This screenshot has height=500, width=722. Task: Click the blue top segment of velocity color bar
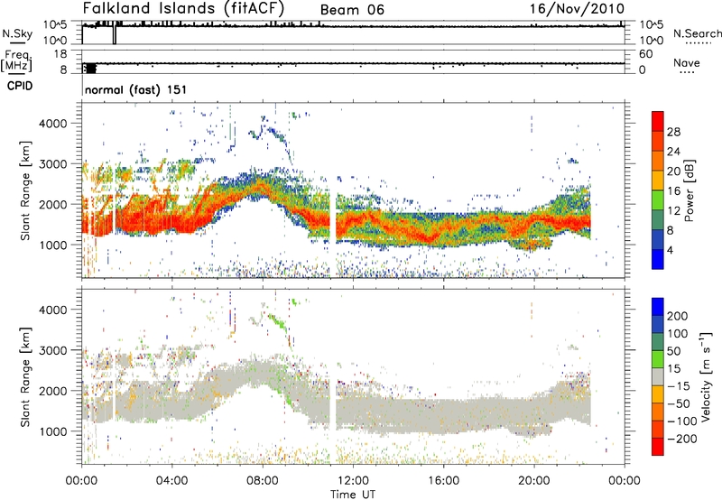(x=658, y=307)
